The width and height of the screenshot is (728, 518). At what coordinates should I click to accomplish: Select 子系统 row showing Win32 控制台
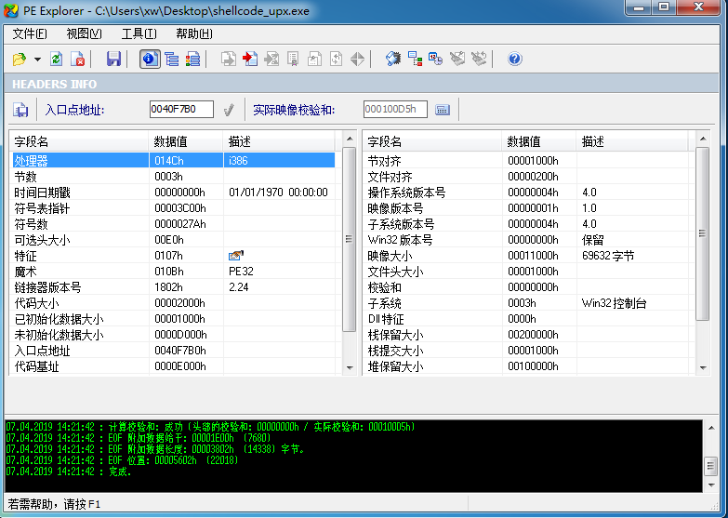click(x=525, y=303)
